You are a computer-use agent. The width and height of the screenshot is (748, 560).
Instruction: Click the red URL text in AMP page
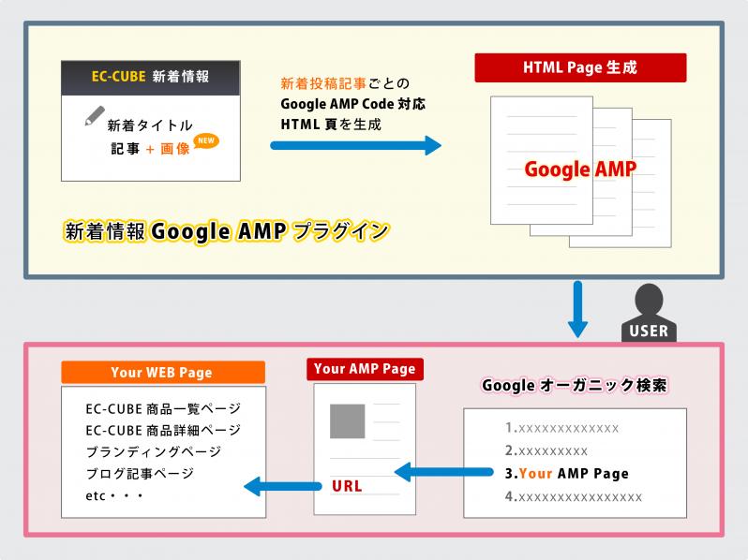[347, 486]
